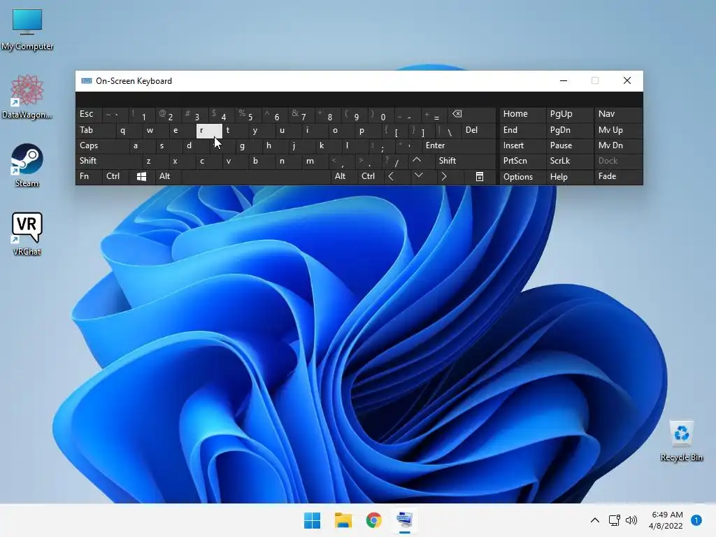Open File Explorer from the taskbar
The width and height of the screenshot is (716, 537).
coord(343,520)
